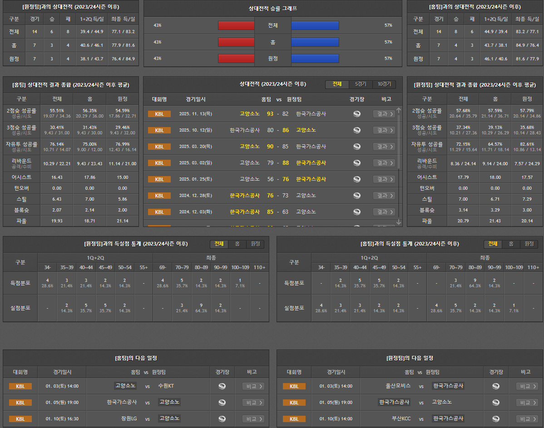Select 원정 in the [원정팀] scoring stats panel
The image size is (544, 428).
(255, 244)
